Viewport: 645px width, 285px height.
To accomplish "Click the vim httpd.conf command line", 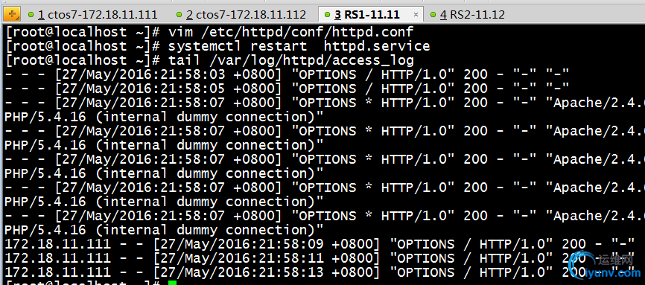I will [209, 32].
